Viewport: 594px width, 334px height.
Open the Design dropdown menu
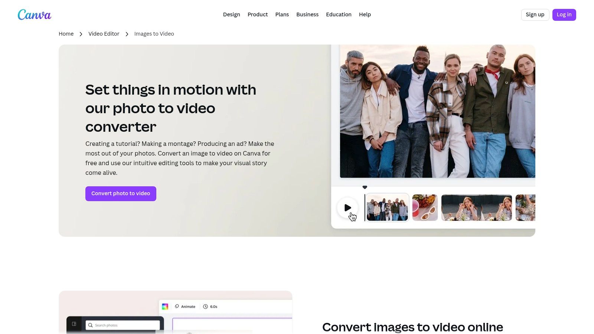[x=231, y=14]
